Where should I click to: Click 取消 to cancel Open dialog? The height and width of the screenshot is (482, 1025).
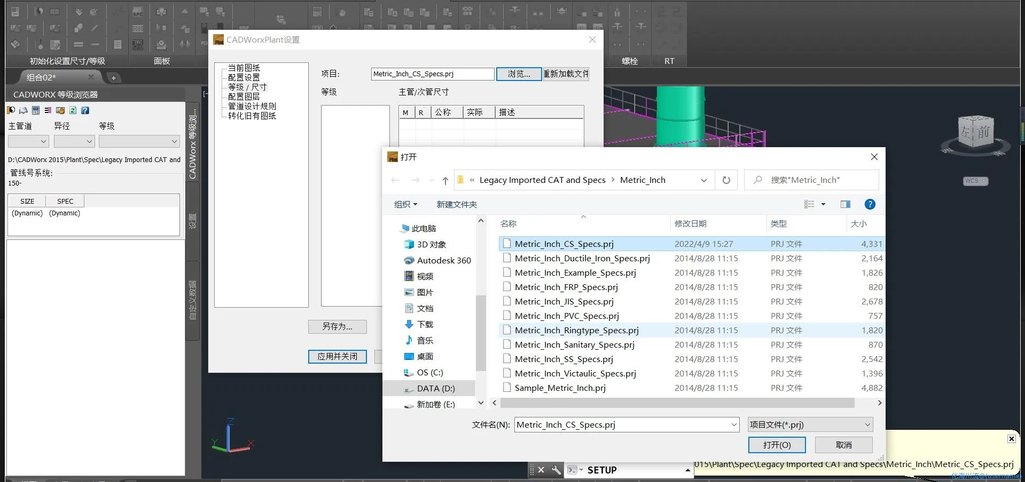[x=843, y=445]
